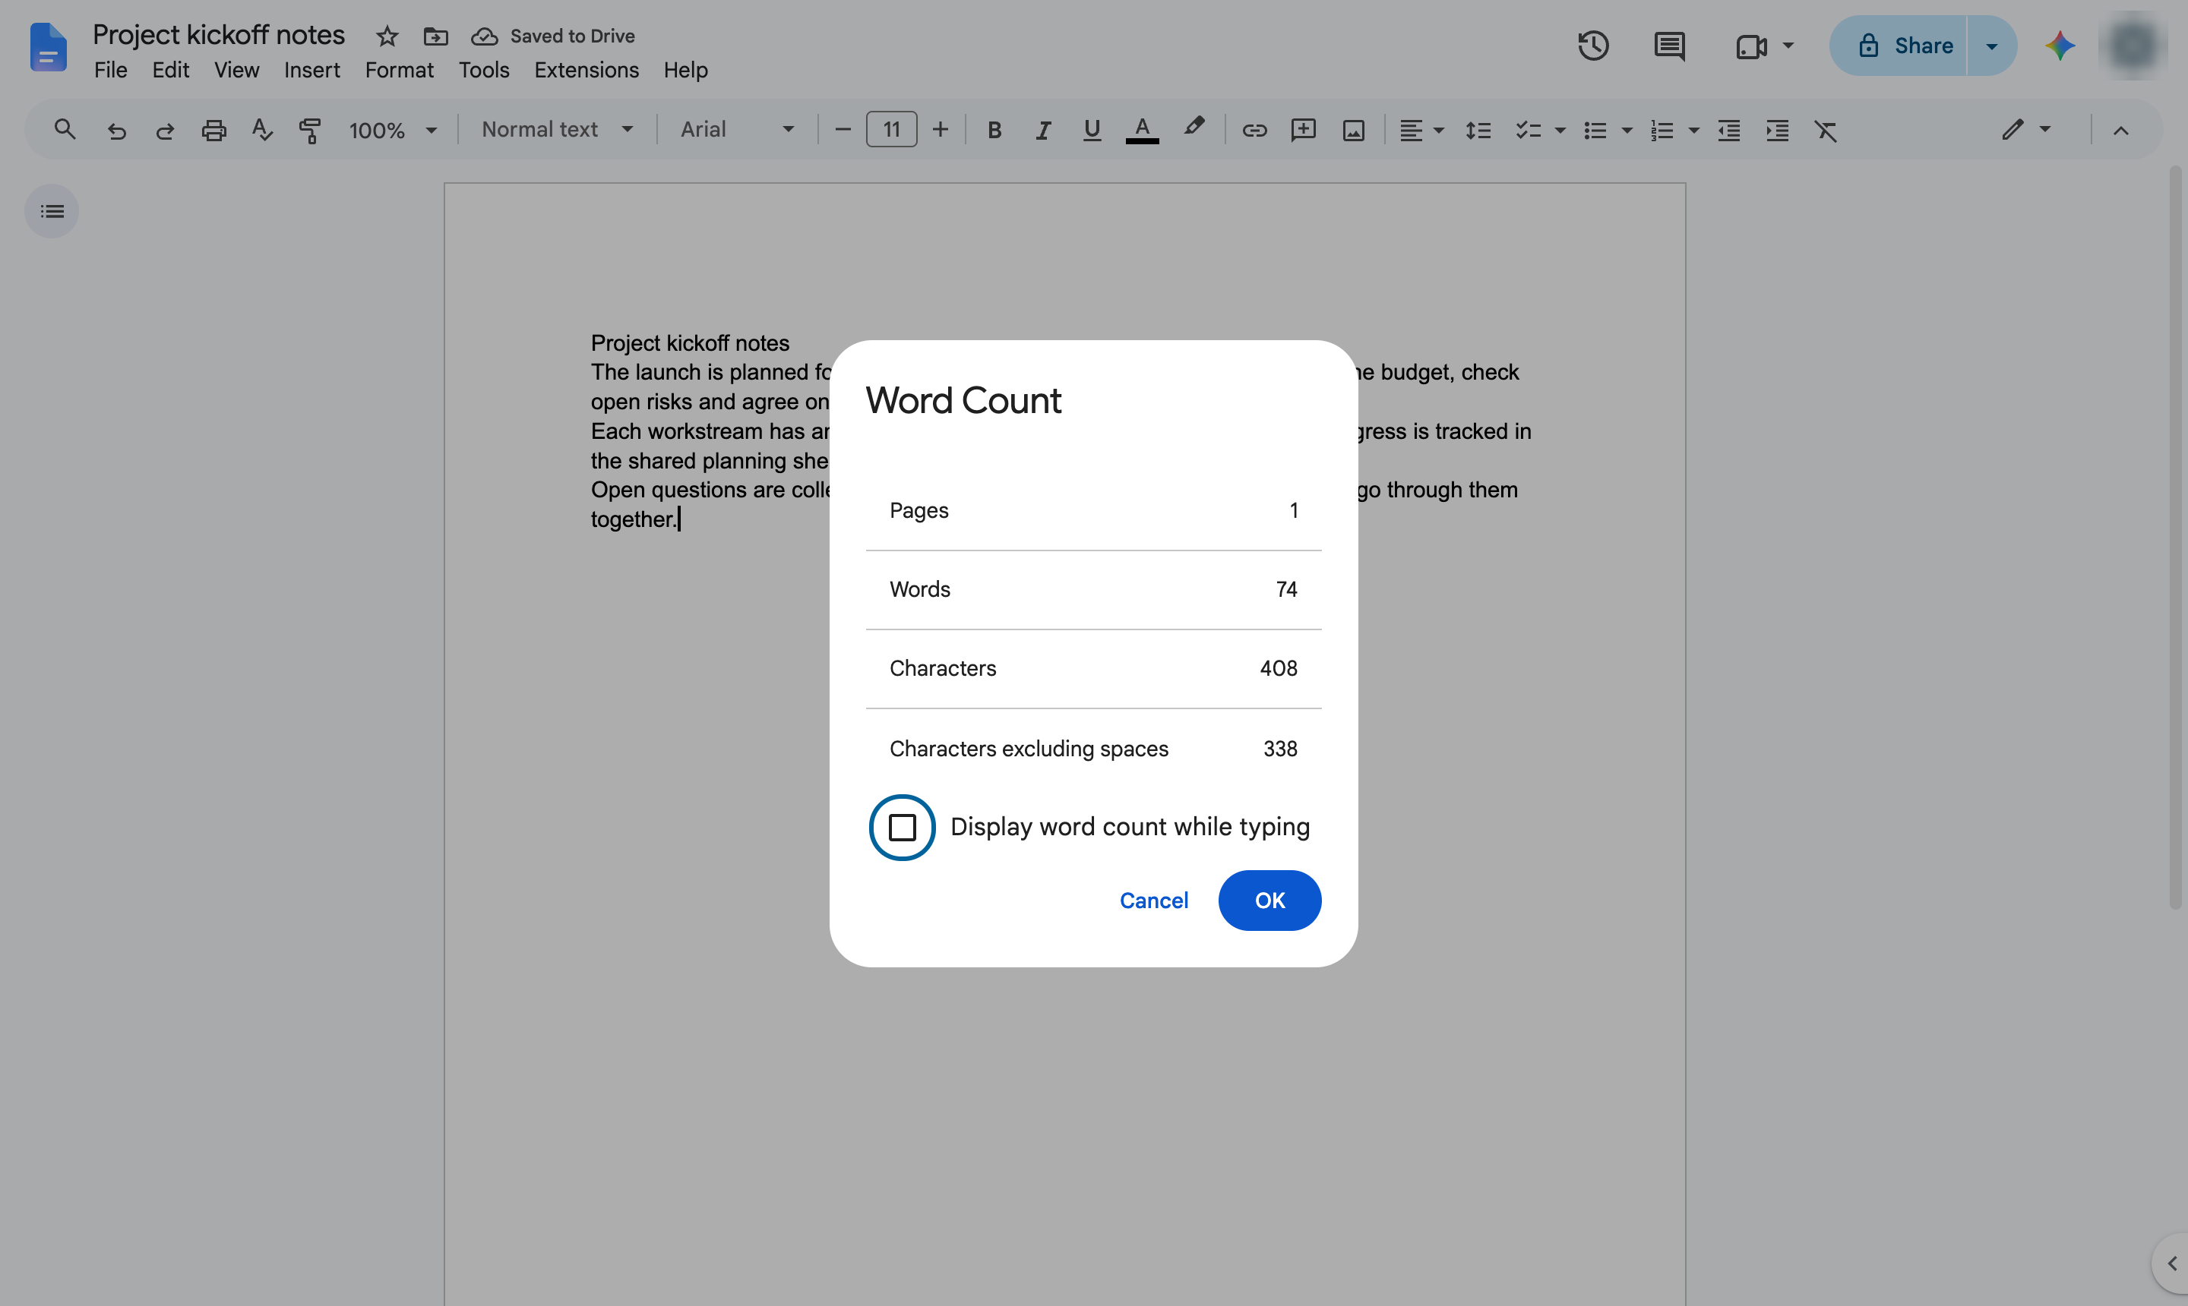The image size is (2188, 1306).
Task: Enable Display word count while typing
Action: click(x=903, y=827)
